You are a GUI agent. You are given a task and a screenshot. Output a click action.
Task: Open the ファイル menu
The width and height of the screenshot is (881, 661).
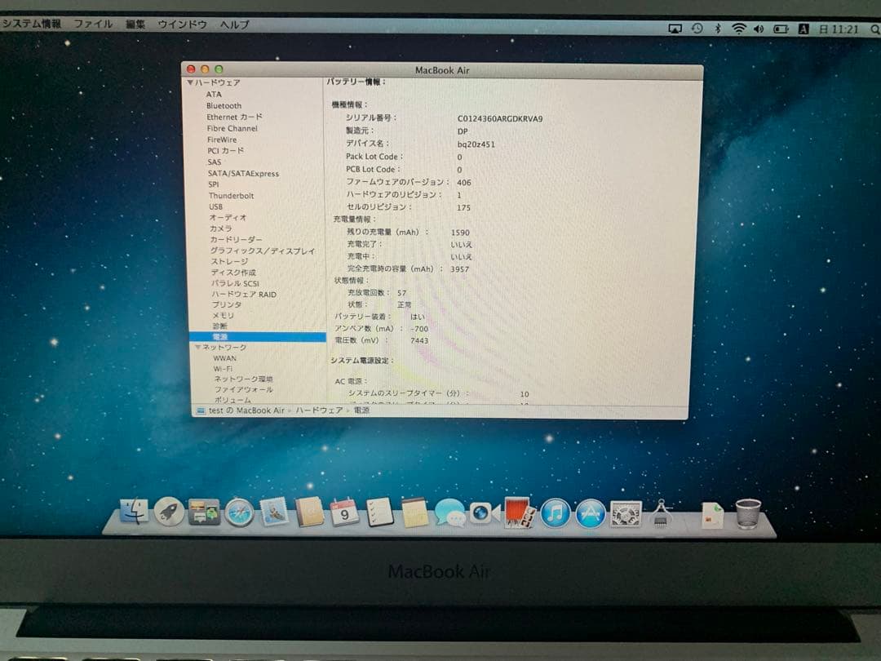click(94, 24)
